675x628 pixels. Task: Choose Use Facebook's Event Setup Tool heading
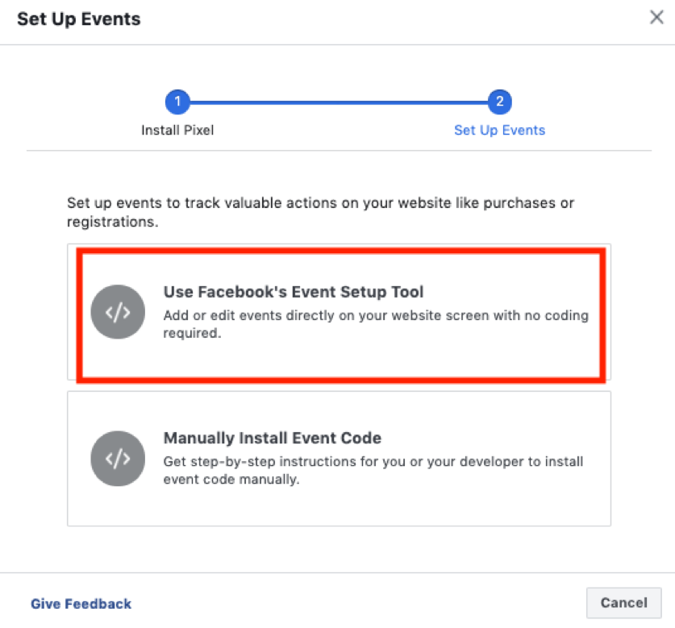point(294,292)
